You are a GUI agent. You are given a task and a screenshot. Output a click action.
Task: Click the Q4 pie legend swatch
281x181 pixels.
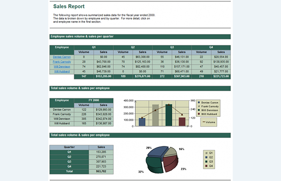(206, 166)
